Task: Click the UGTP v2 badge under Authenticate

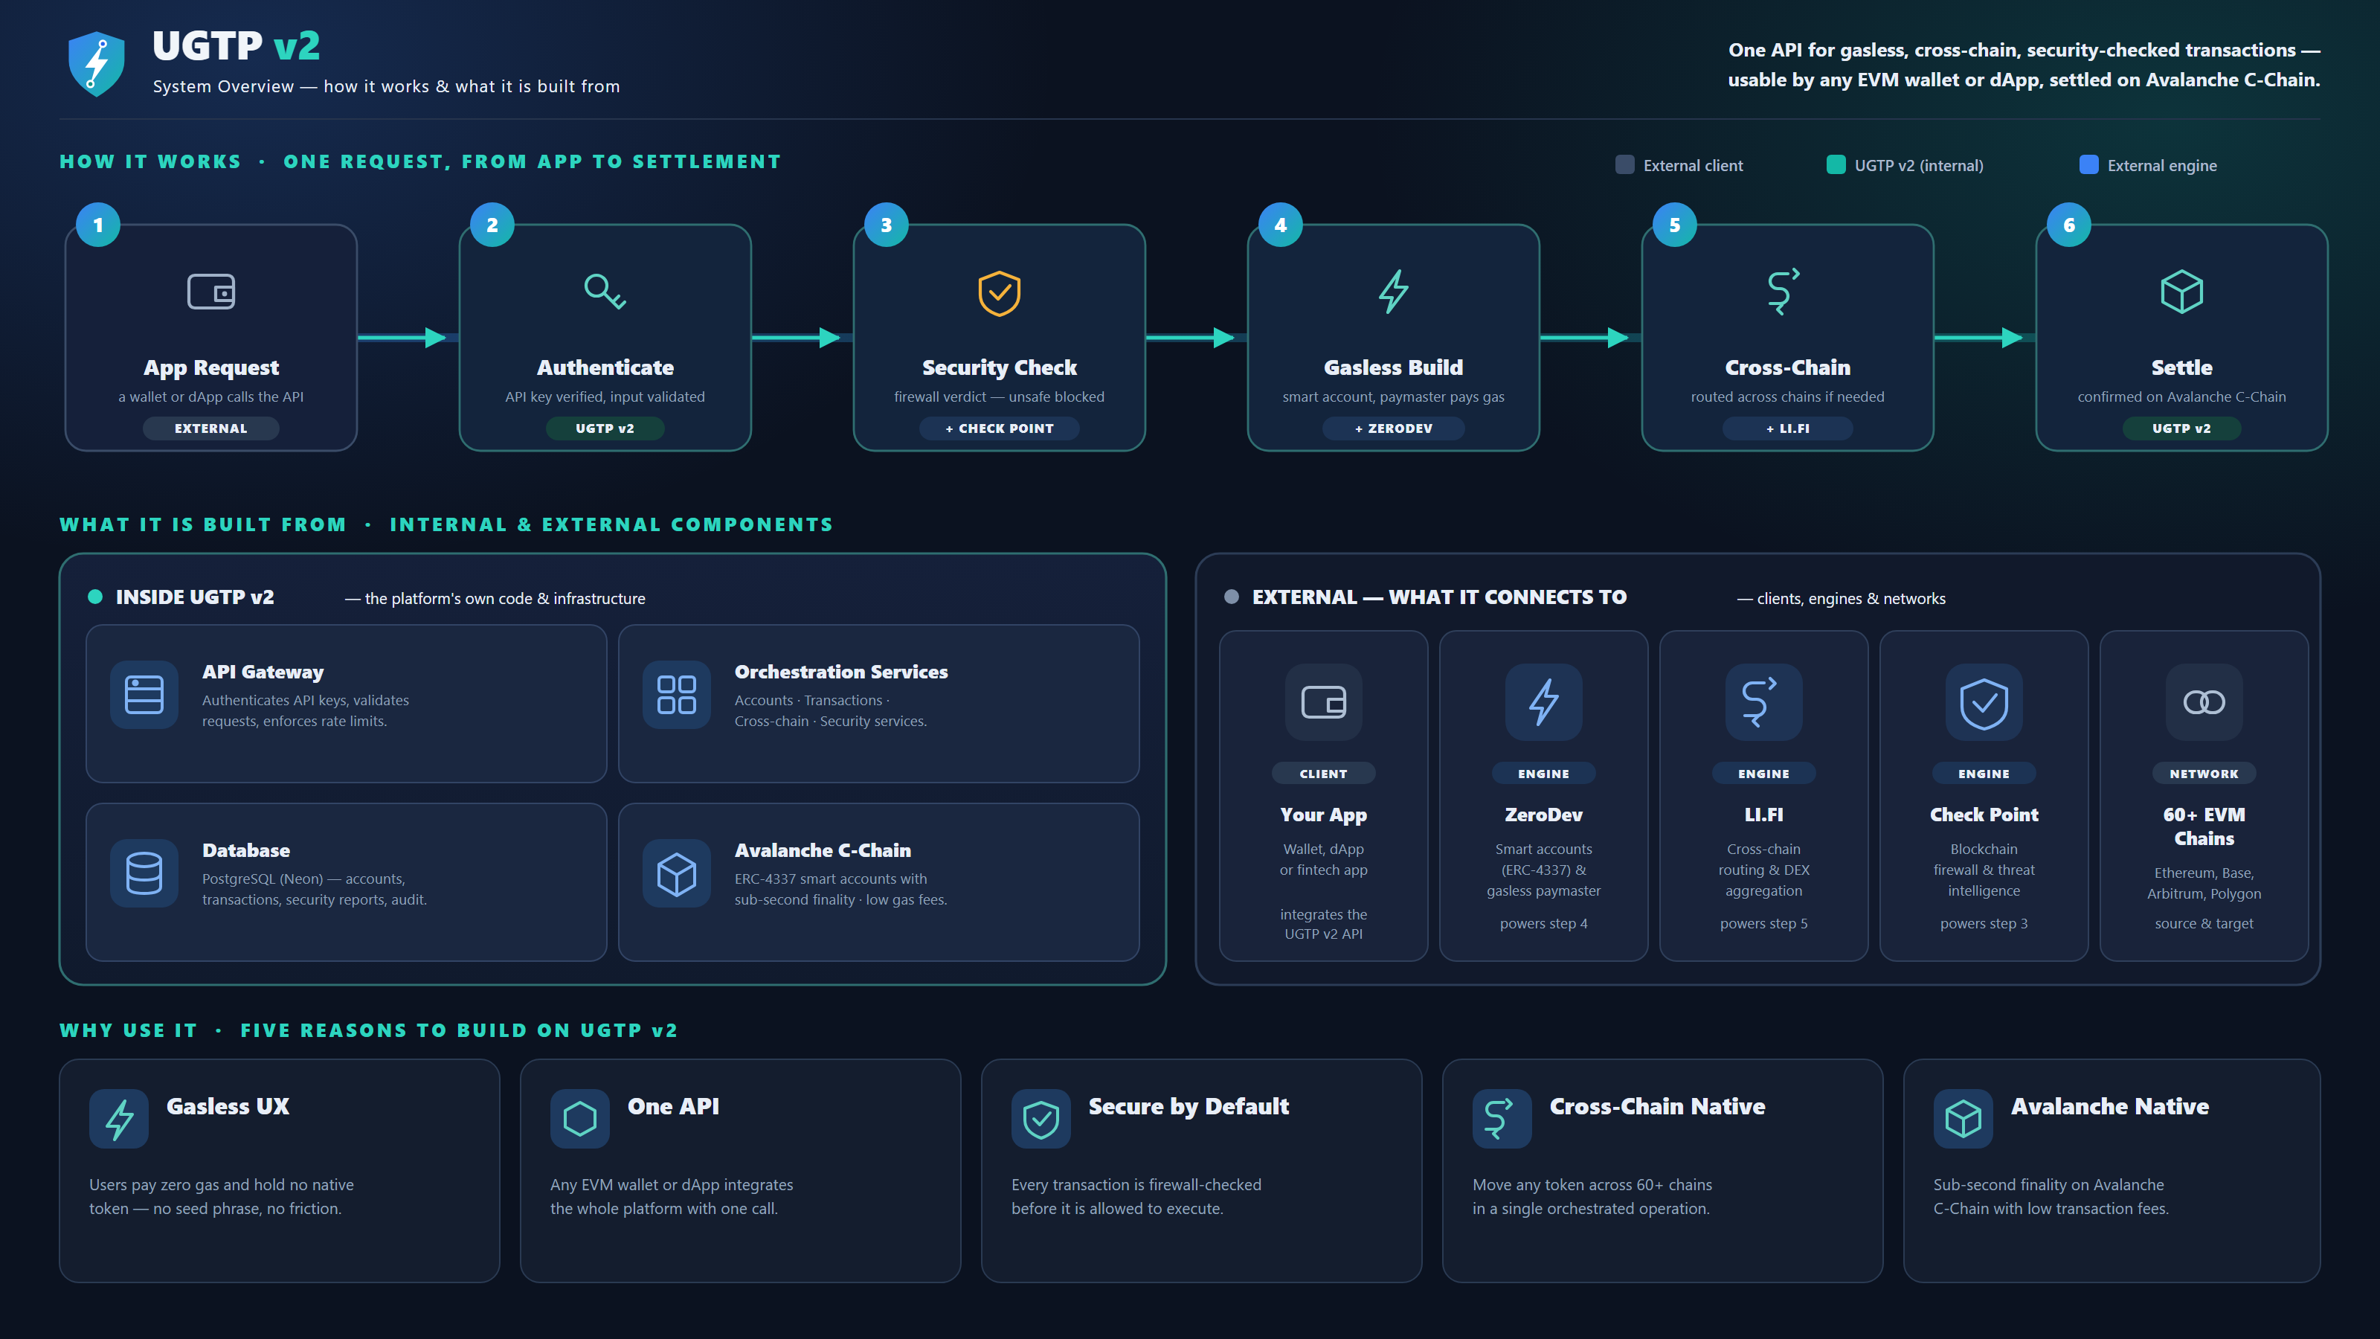Action: coord(605,428)
